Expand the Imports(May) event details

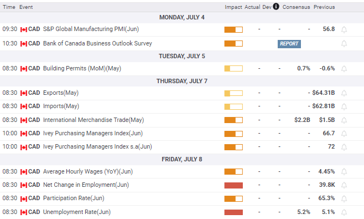click(182, 106)
